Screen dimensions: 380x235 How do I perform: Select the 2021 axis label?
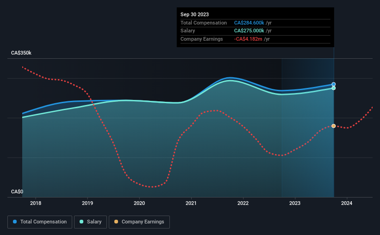pyautogui.click(x=191, y=203)
